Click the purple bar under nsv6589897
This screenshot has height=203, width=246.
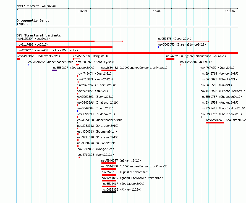[x=54, y=70]
